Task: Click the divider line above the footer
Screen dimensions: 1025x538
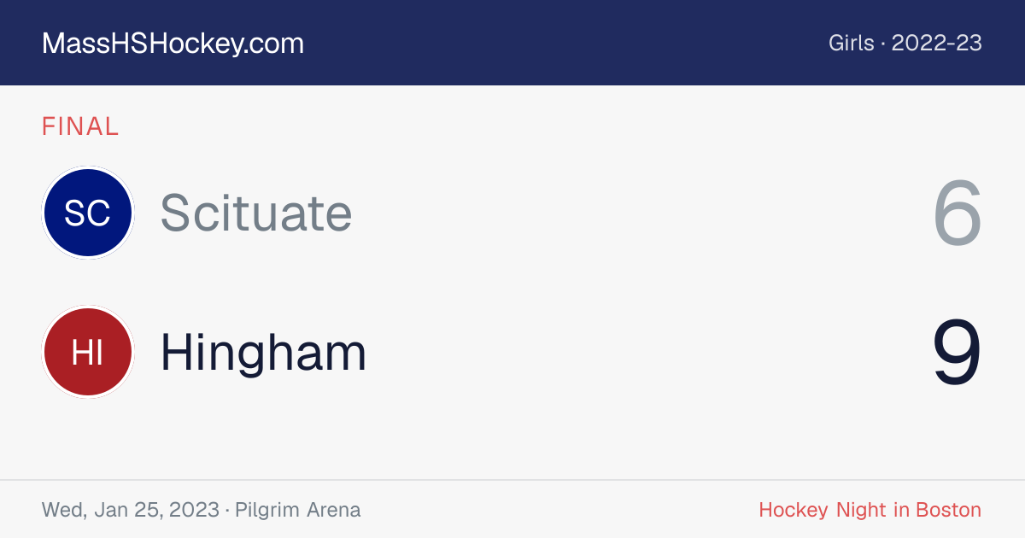Action: (x=512, y=480)
